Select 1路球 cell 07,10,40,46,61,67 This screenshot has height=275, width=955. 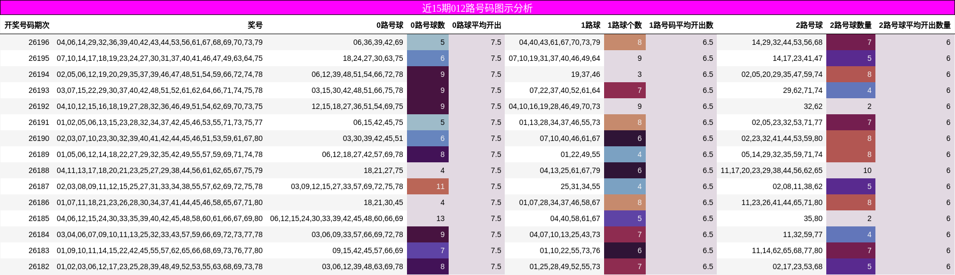(570, 138)
